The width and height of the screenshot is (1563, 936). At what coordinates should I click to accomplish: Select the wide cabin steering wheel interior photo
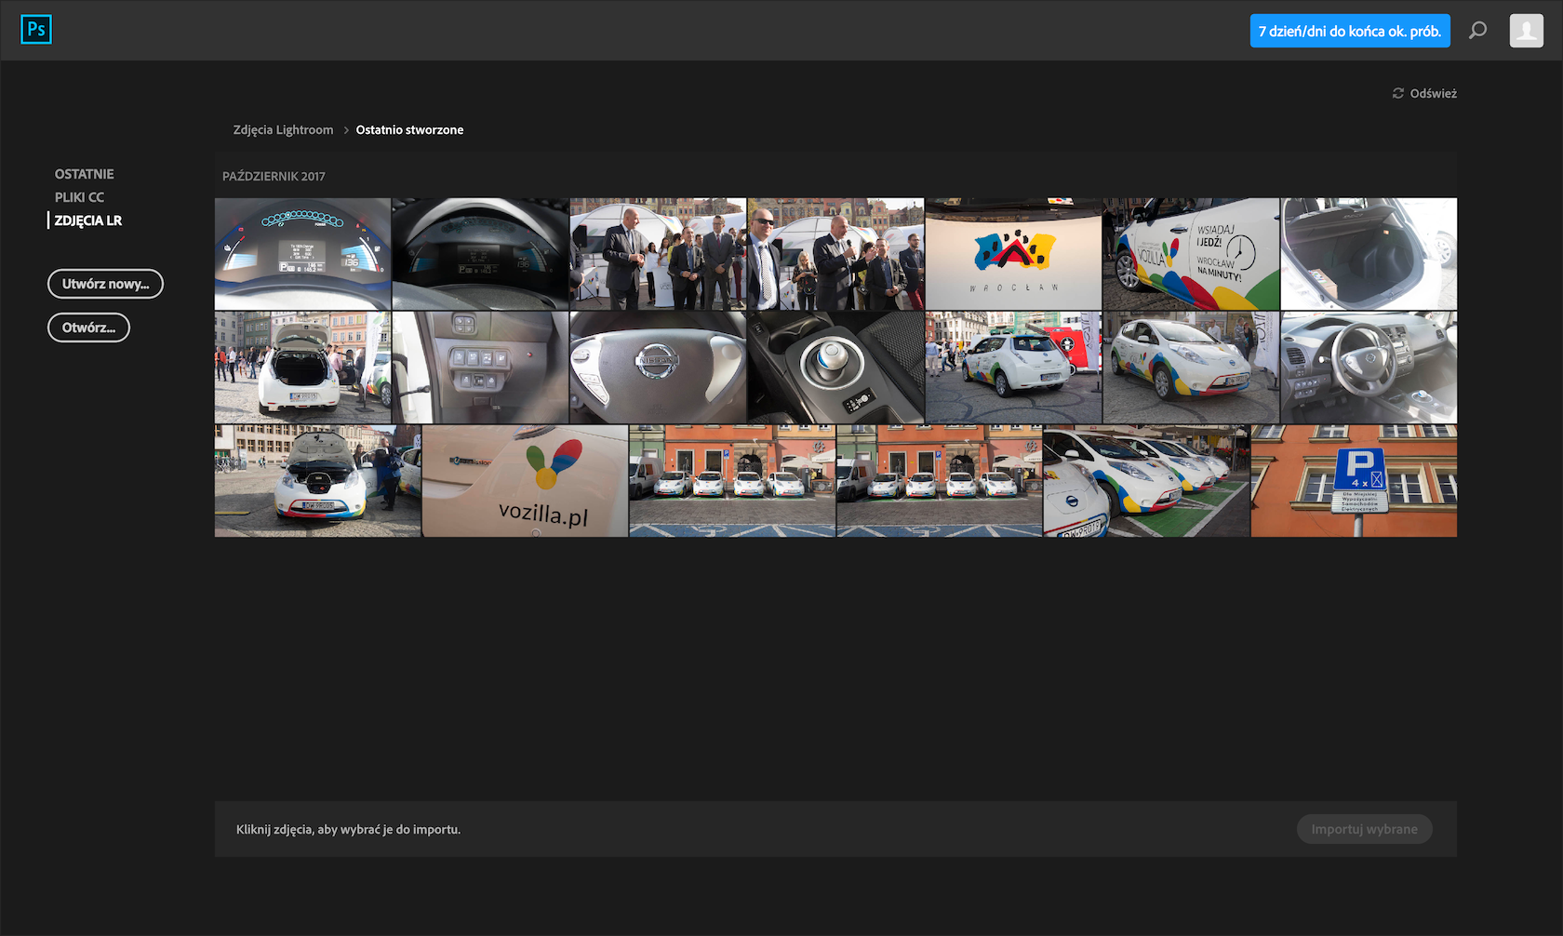[1369, 368]
